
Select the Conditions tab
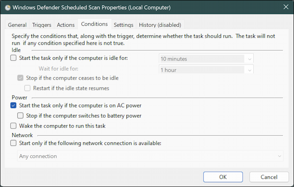[x=95, y=24]
